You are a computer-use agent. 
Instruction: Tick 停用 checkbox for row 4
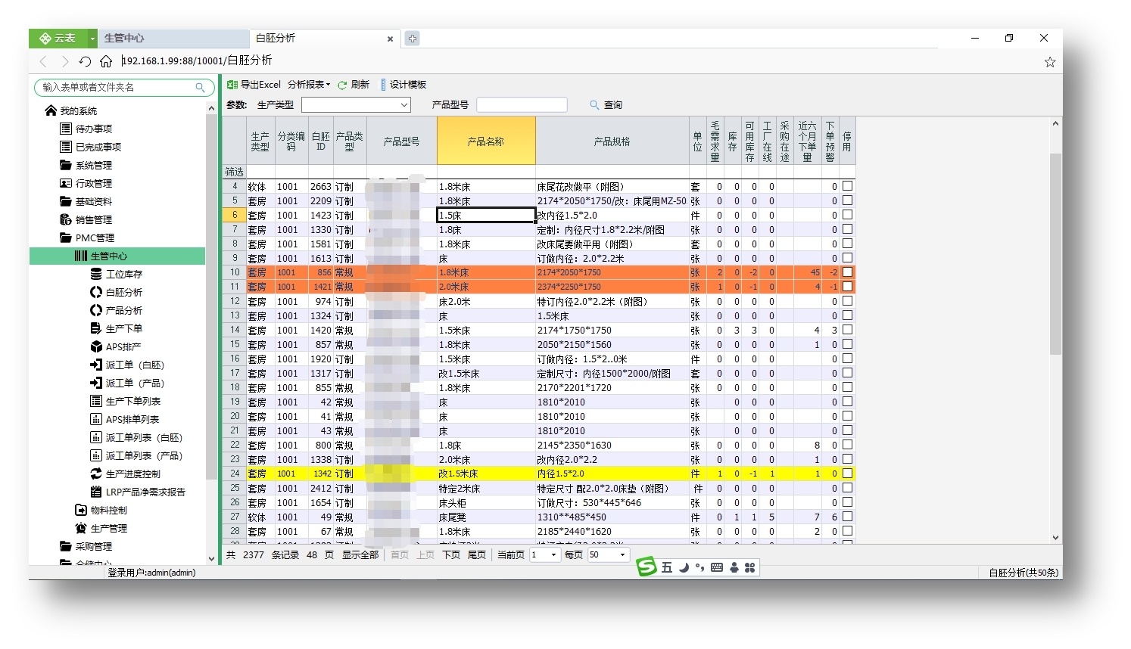pyautogui.click(x=847, y=185)
